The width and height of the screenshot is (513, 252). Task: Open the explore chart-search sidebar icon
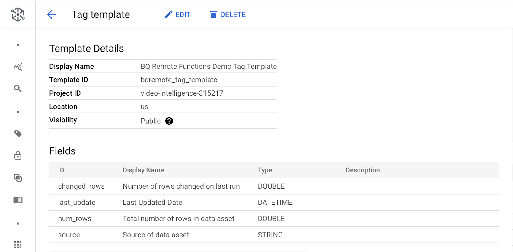coord(18,67)
